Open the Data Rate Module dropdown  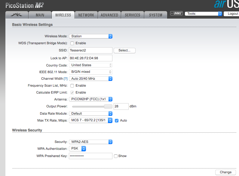coord(91,113)
